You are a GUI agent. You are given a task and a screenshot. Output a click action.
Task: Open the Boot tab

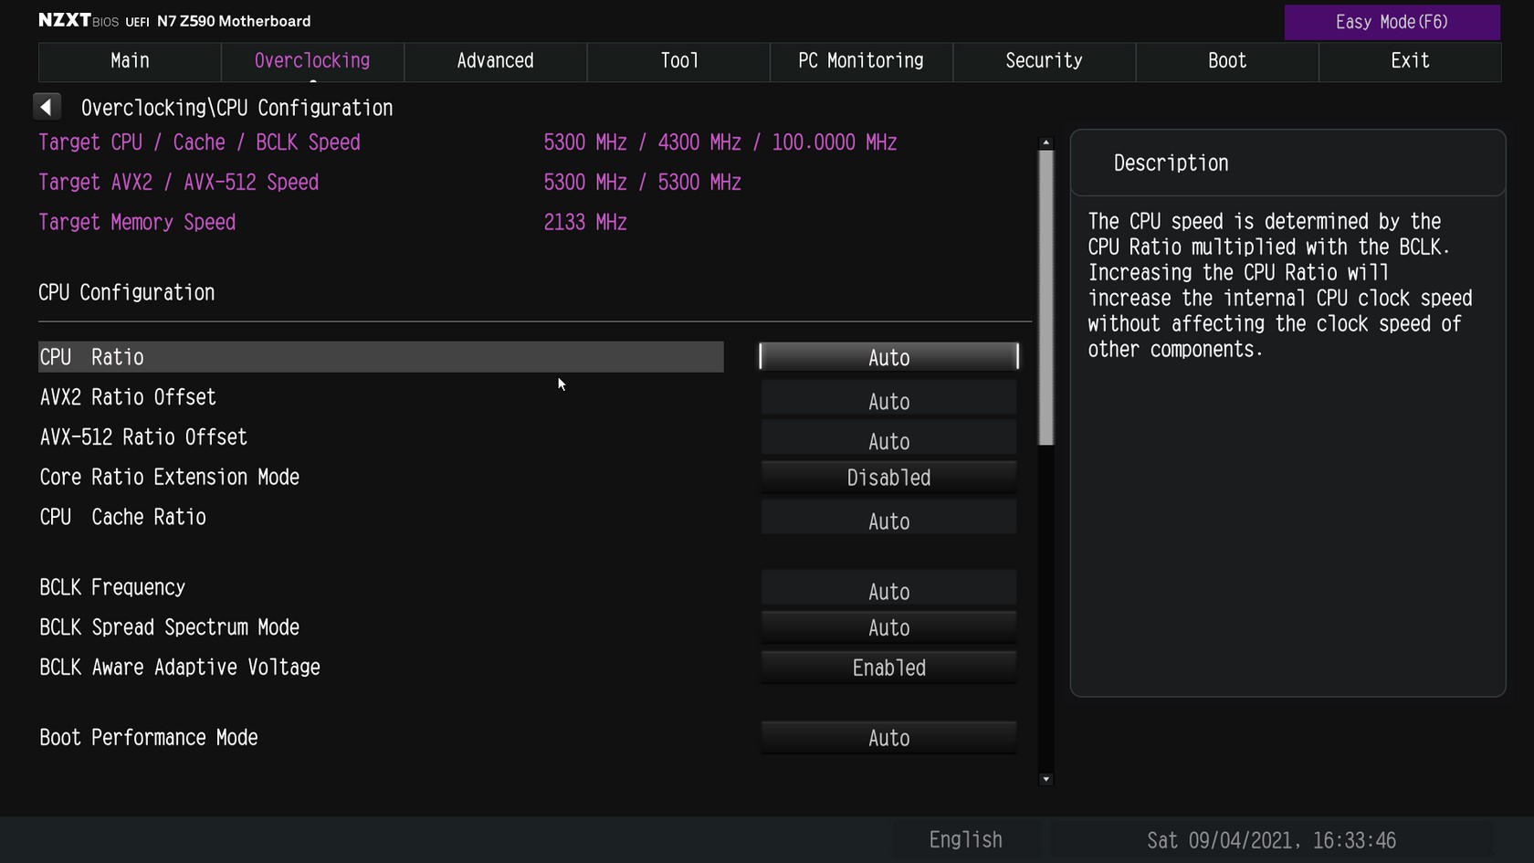click(1227, 61)
